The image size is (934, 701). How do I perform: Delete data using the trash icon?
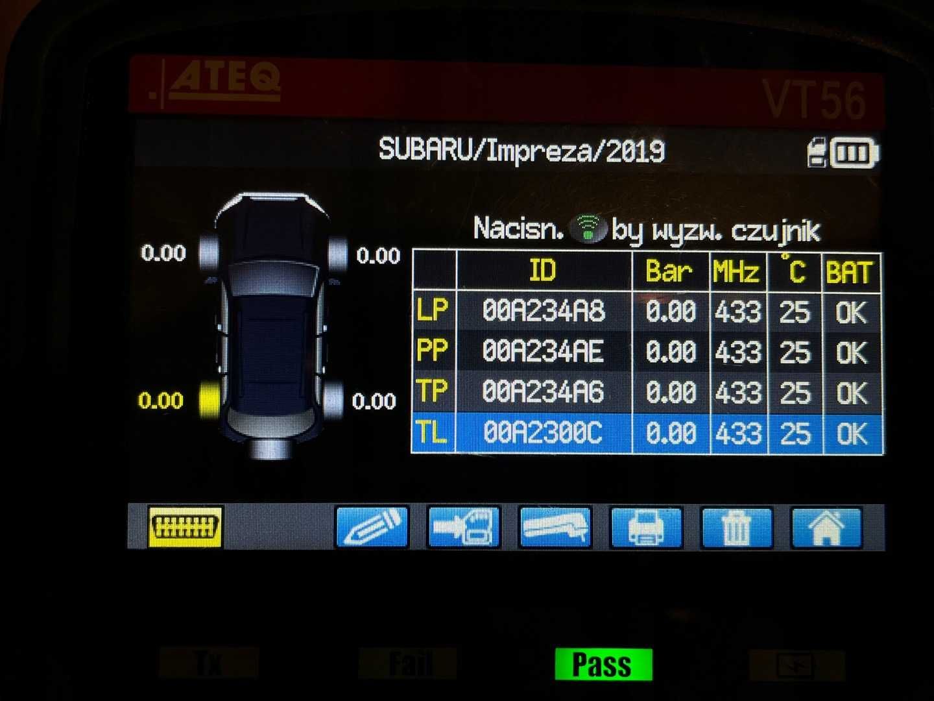point(737,527)
